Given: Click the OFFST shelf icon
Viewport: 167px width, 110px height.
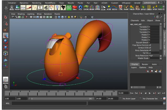Looking at the screenshot, I should click(143, 8).
